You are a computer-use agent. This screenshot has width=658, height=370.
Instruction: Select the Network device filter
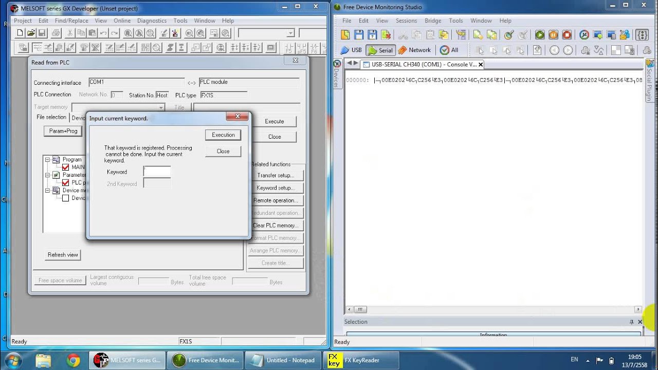414,50
